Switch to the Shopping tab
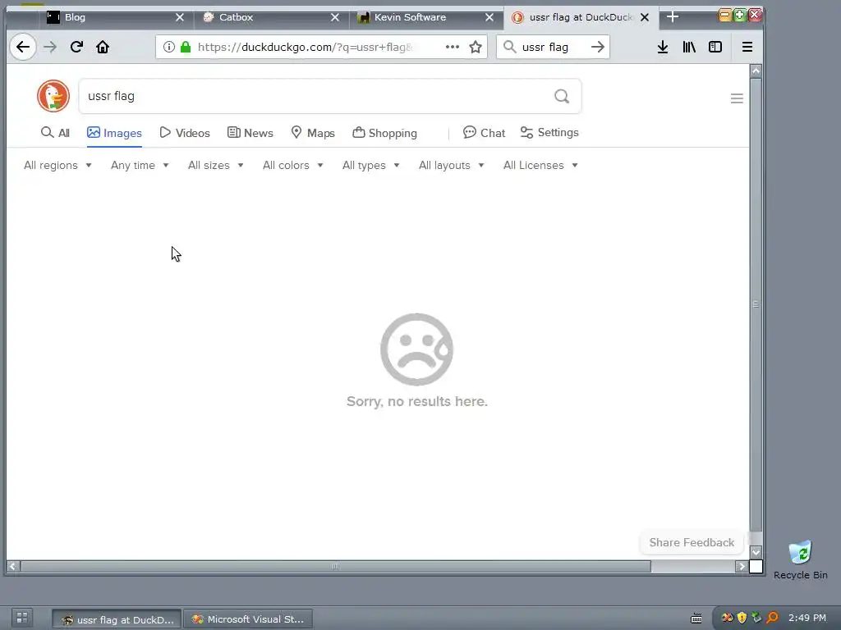This screenshot has height=630, width=841. tap(384, 133)
